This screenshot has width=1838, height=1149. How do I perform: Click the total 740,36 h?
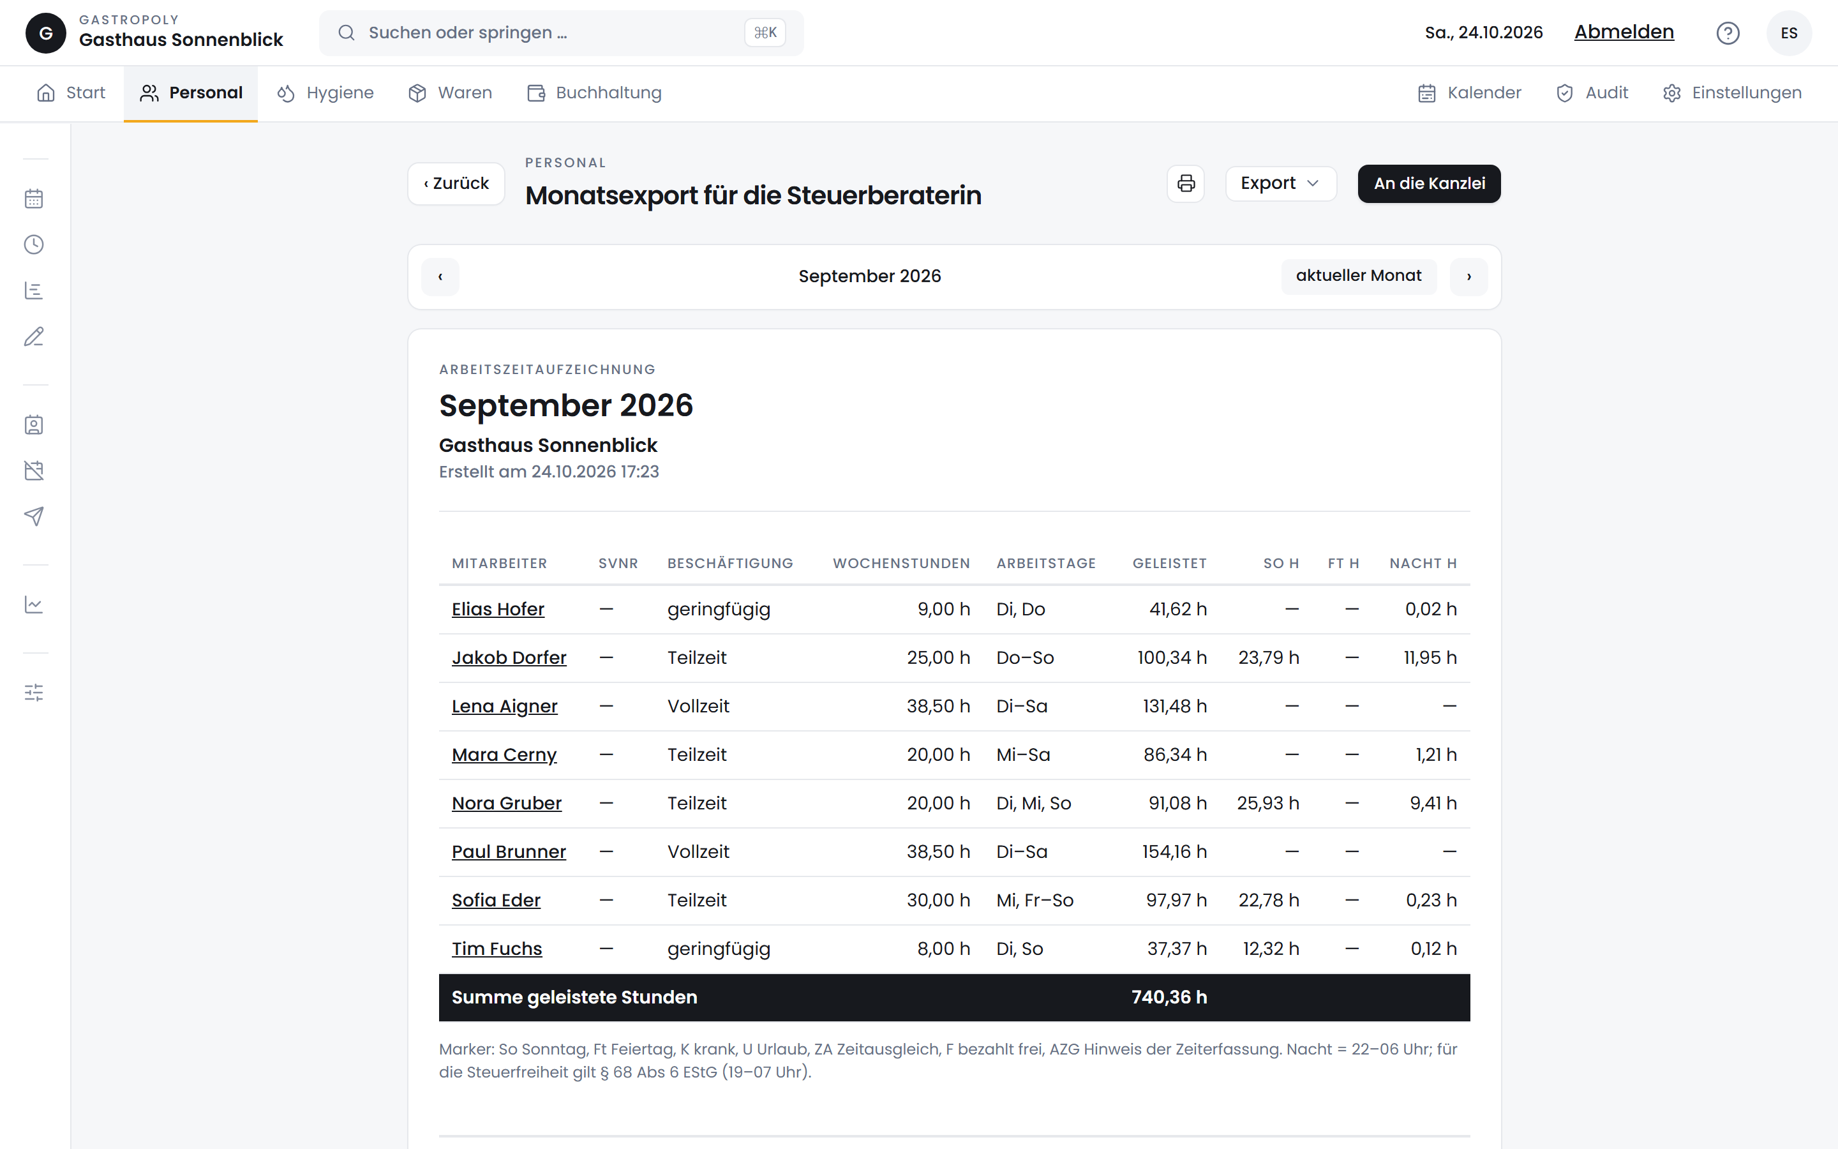click(1169, 997)
